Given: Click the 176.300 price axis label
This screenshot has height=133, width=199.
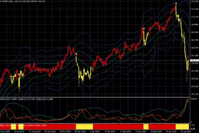Looking at the screenshot, I should 194,3.
